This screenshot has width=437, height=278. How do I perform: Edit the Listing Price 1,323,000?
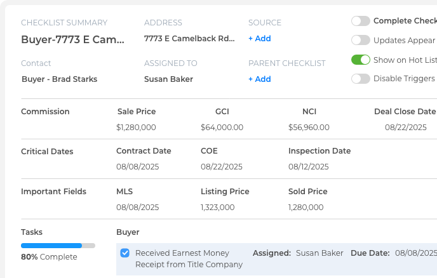(217, 208)
